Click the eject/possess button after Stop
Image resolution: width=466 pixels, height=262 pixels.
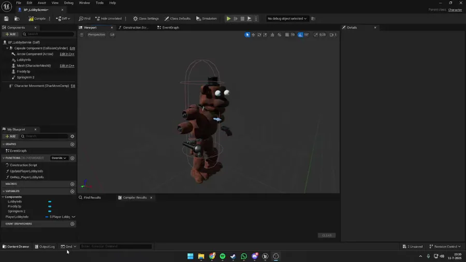[x=250, y=19]
